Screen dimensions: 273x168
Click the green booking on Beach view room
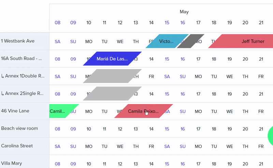[x=270, y=136]
